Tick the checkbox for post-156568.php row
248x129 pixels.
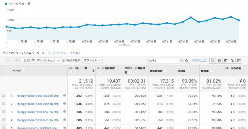4,104
